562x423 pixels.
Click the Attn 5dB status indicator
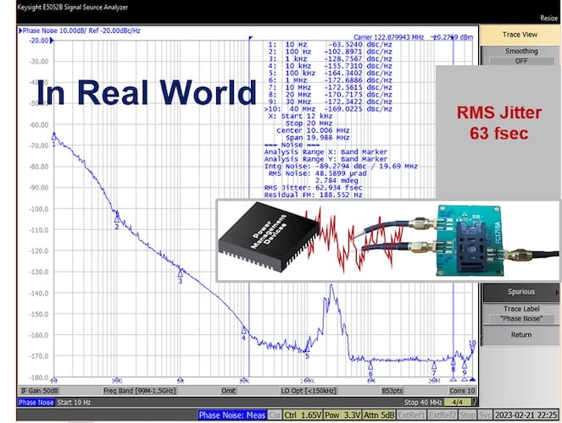(379, 415)
